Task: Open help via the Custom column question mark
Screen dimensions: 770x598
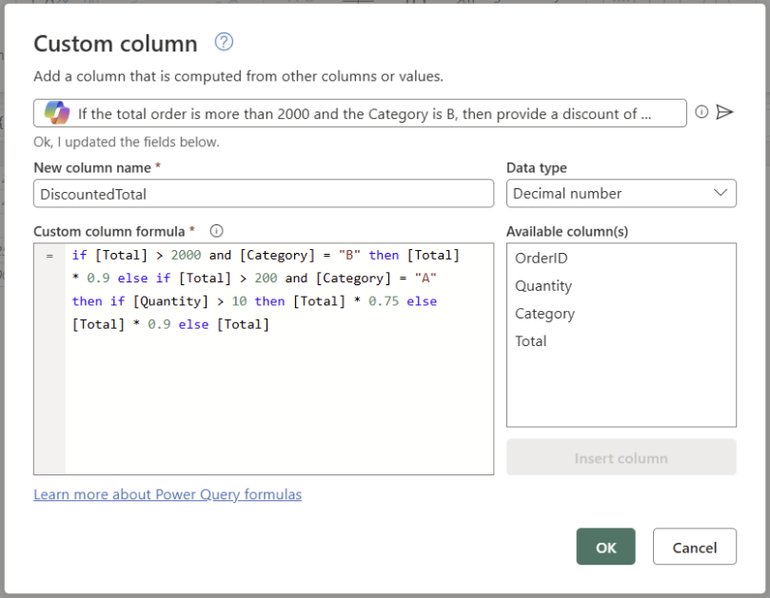Action: 224,42
